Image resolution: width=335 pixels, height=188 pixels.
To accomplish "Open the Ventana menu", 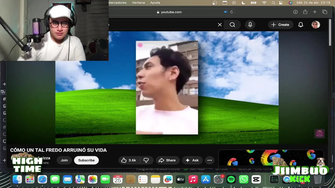I will [138, 3].
